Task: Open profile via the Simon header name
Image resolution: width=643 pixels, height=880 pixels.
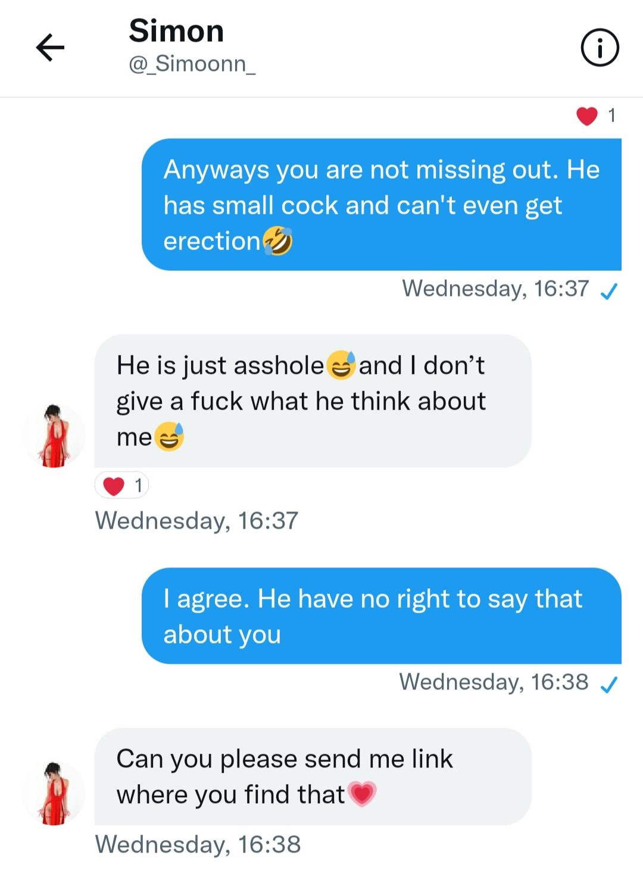Action: 176,31
